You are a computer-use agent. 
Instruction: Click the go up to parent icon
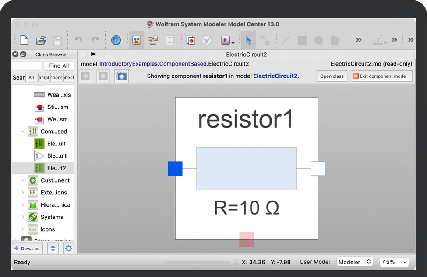click(121, 76)
